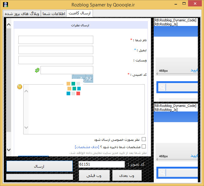Click the lower 'تایید' link in right panel
Screen dimensions: 204x186
tap(194, 156)
